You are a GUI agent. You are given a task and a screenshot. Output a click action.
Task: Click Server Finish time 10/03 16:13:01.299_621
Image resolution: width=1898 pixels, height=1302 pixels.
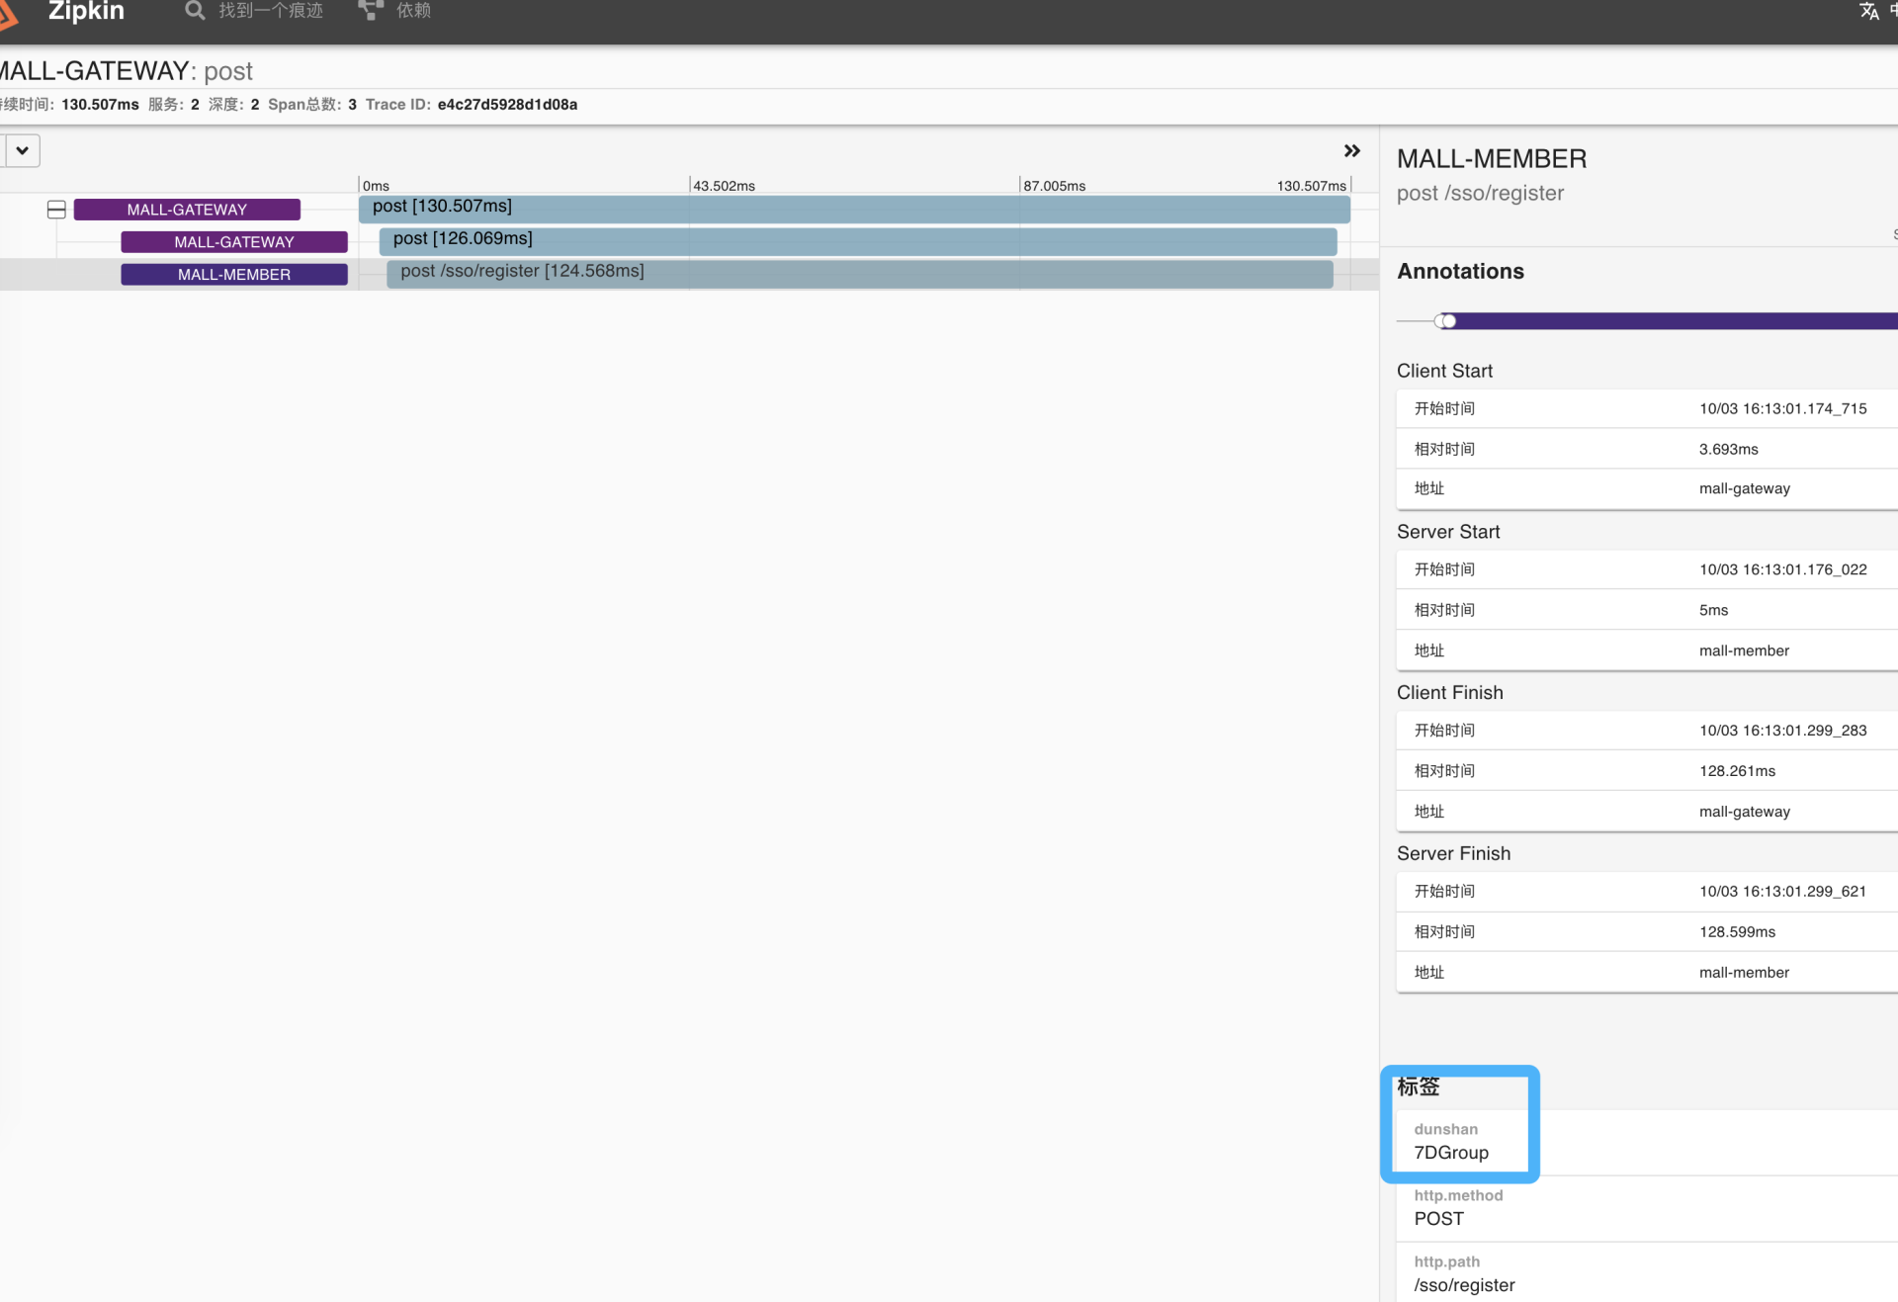click(1782, 892)
